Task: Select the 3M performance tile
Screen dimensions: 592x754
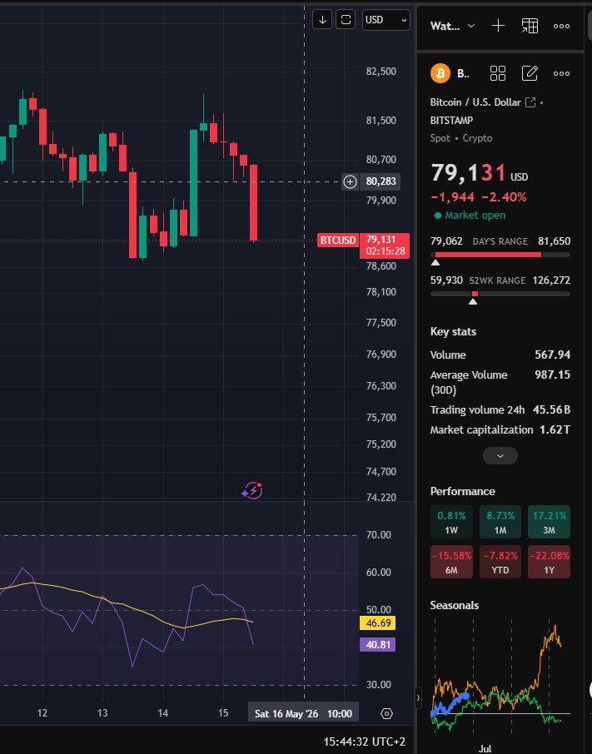Action: coord(549,522)
